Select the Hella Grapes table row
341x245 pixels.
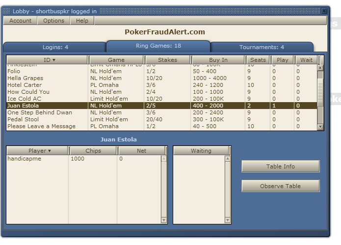[x=25, y=78]
